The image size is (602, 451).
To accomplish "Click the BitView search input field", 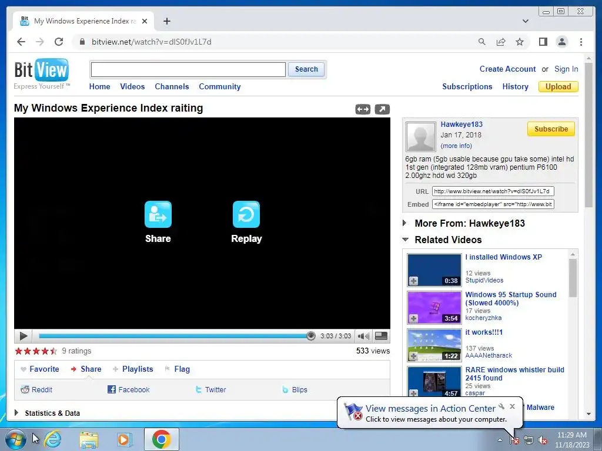I will (188, 69).
